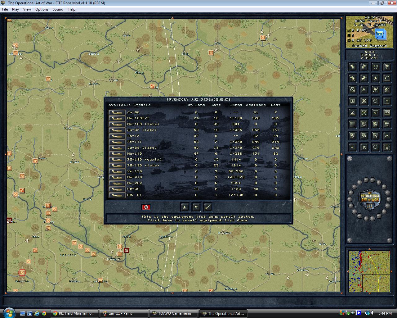Click the left-arrow unit icon in control panel
The height and width of the screenshot is (318, 397).
[352, 67]
